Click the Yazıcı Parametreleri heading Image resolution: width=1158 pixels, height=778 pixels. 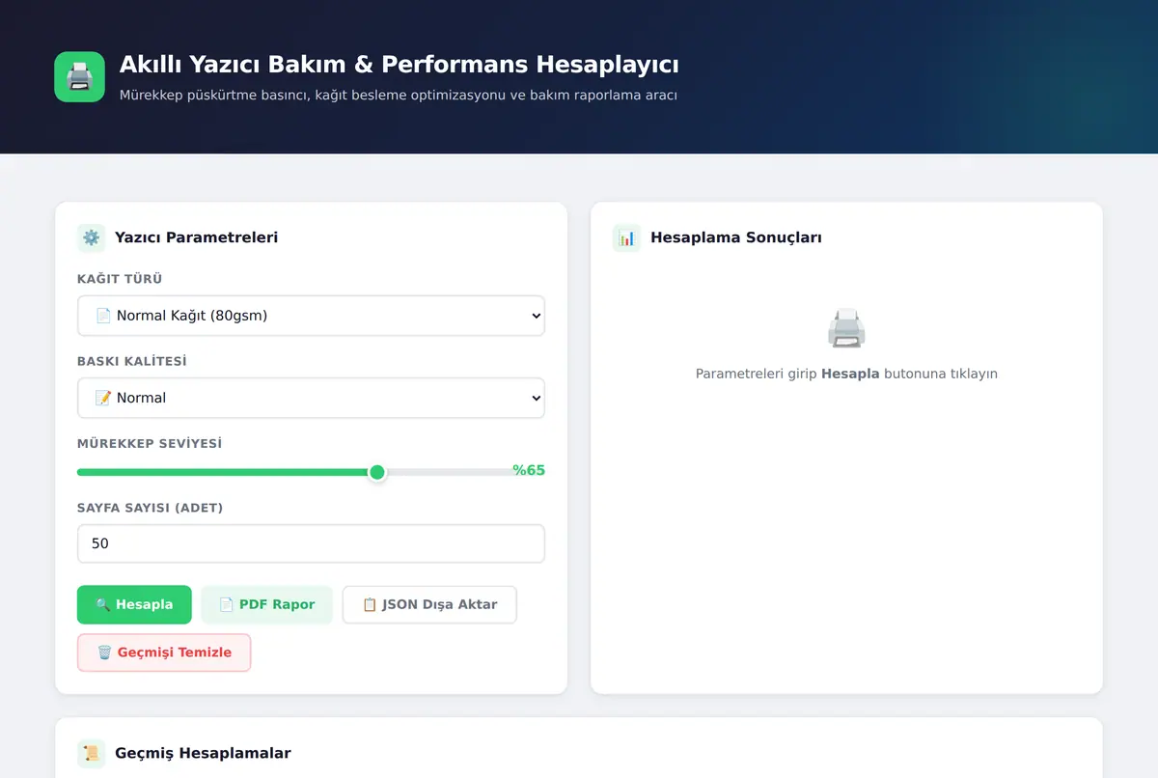click(196, 237)
